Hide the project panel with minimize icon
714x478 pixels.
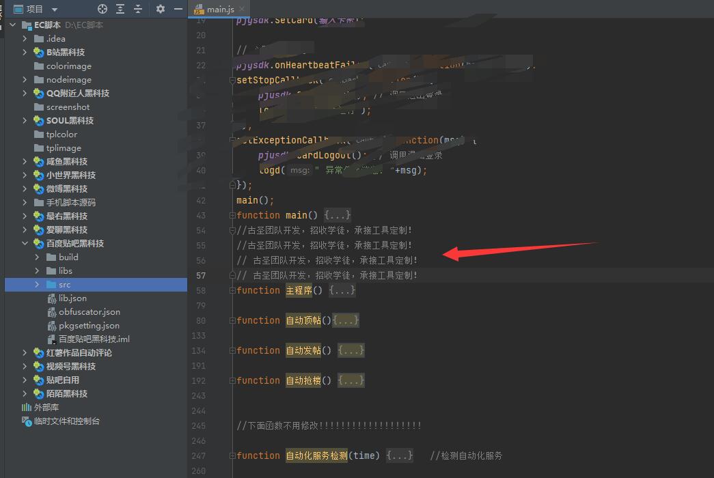tap(178, 9)
